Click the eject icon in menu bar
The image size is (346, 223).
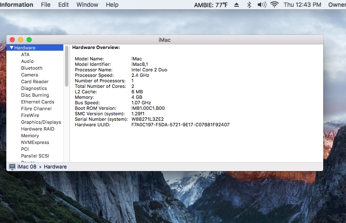(x=236, y=5)
